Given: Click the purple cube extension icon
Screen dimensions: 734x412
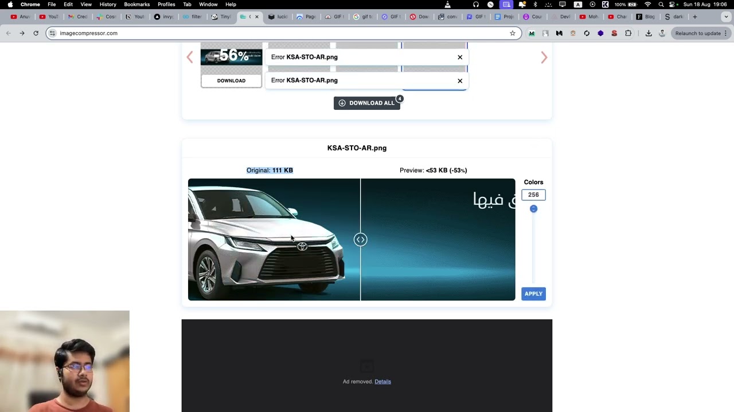Looking at the screenshot, I should [600, 33].
